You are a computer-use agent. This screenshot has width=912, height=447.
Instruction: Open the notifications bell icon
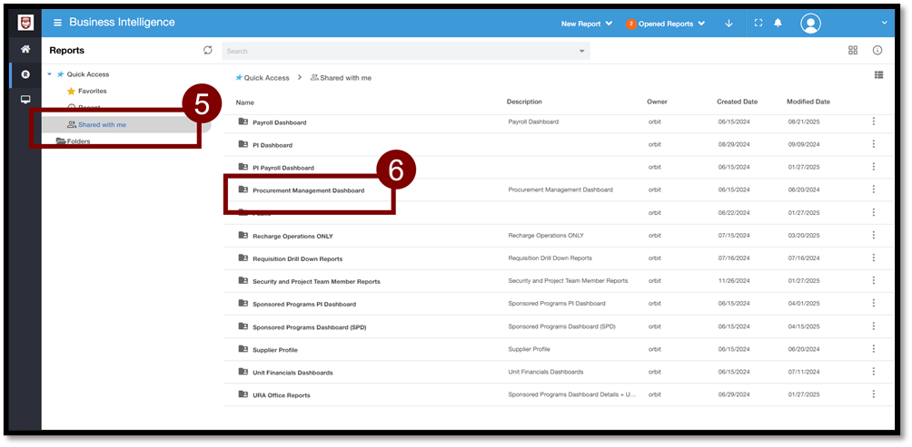[x=778, y=24]
